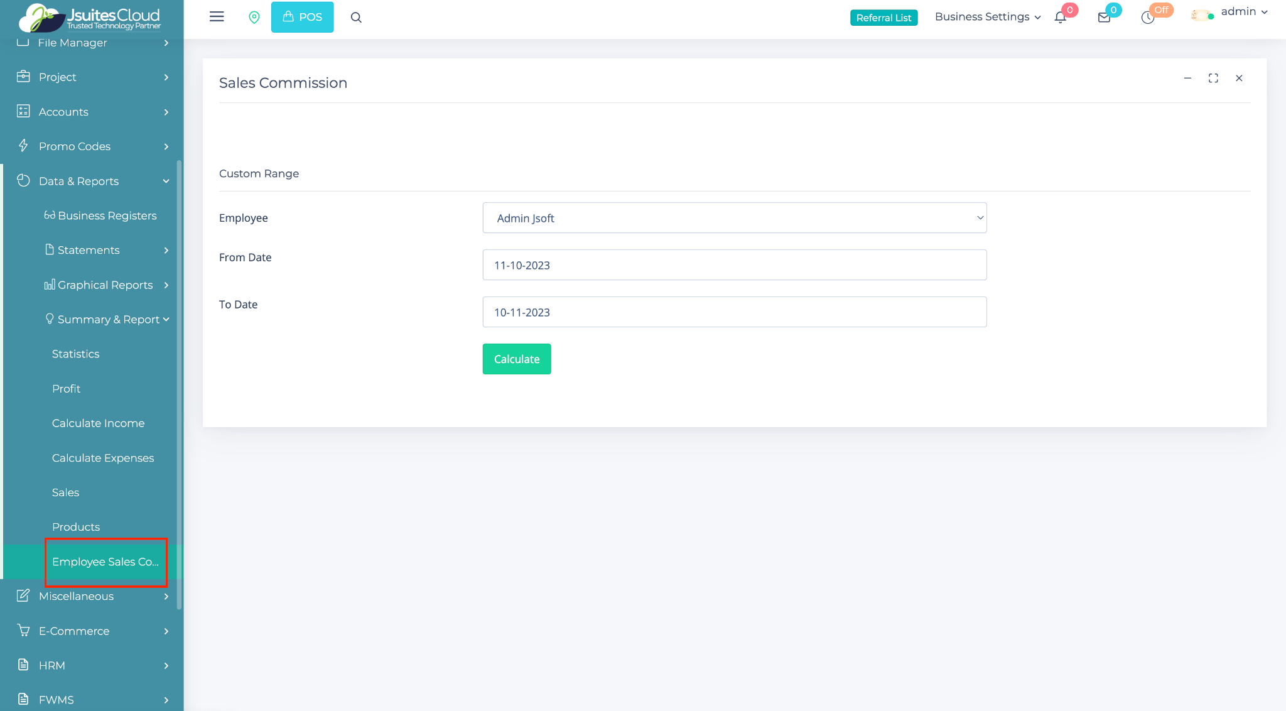Click the hamburger menu icon
The width and height of the screenshot is (1286, 711).
(x=217, y=17)
